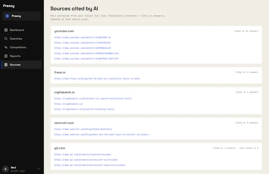Click the Searches magnifier icon
Viewport: 269px width, 174px height.
point(6,39)
